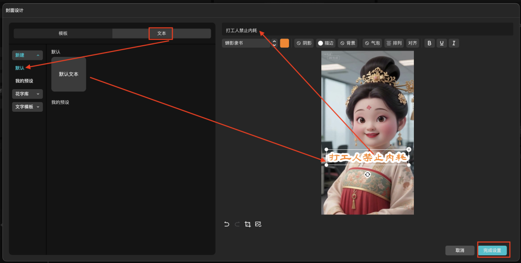521x263 pixels.
Task: Expand the 花字库 section
Action: point(27,94)
